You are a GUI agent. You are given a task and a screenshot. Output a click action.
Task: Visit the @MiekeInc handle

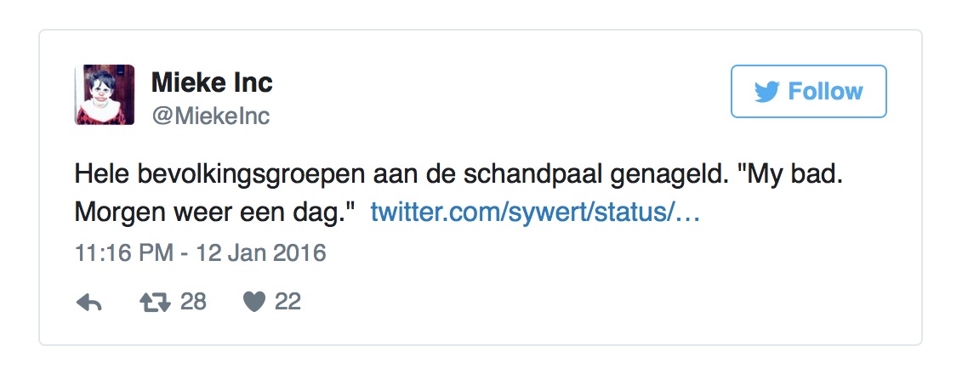point(210,116)
